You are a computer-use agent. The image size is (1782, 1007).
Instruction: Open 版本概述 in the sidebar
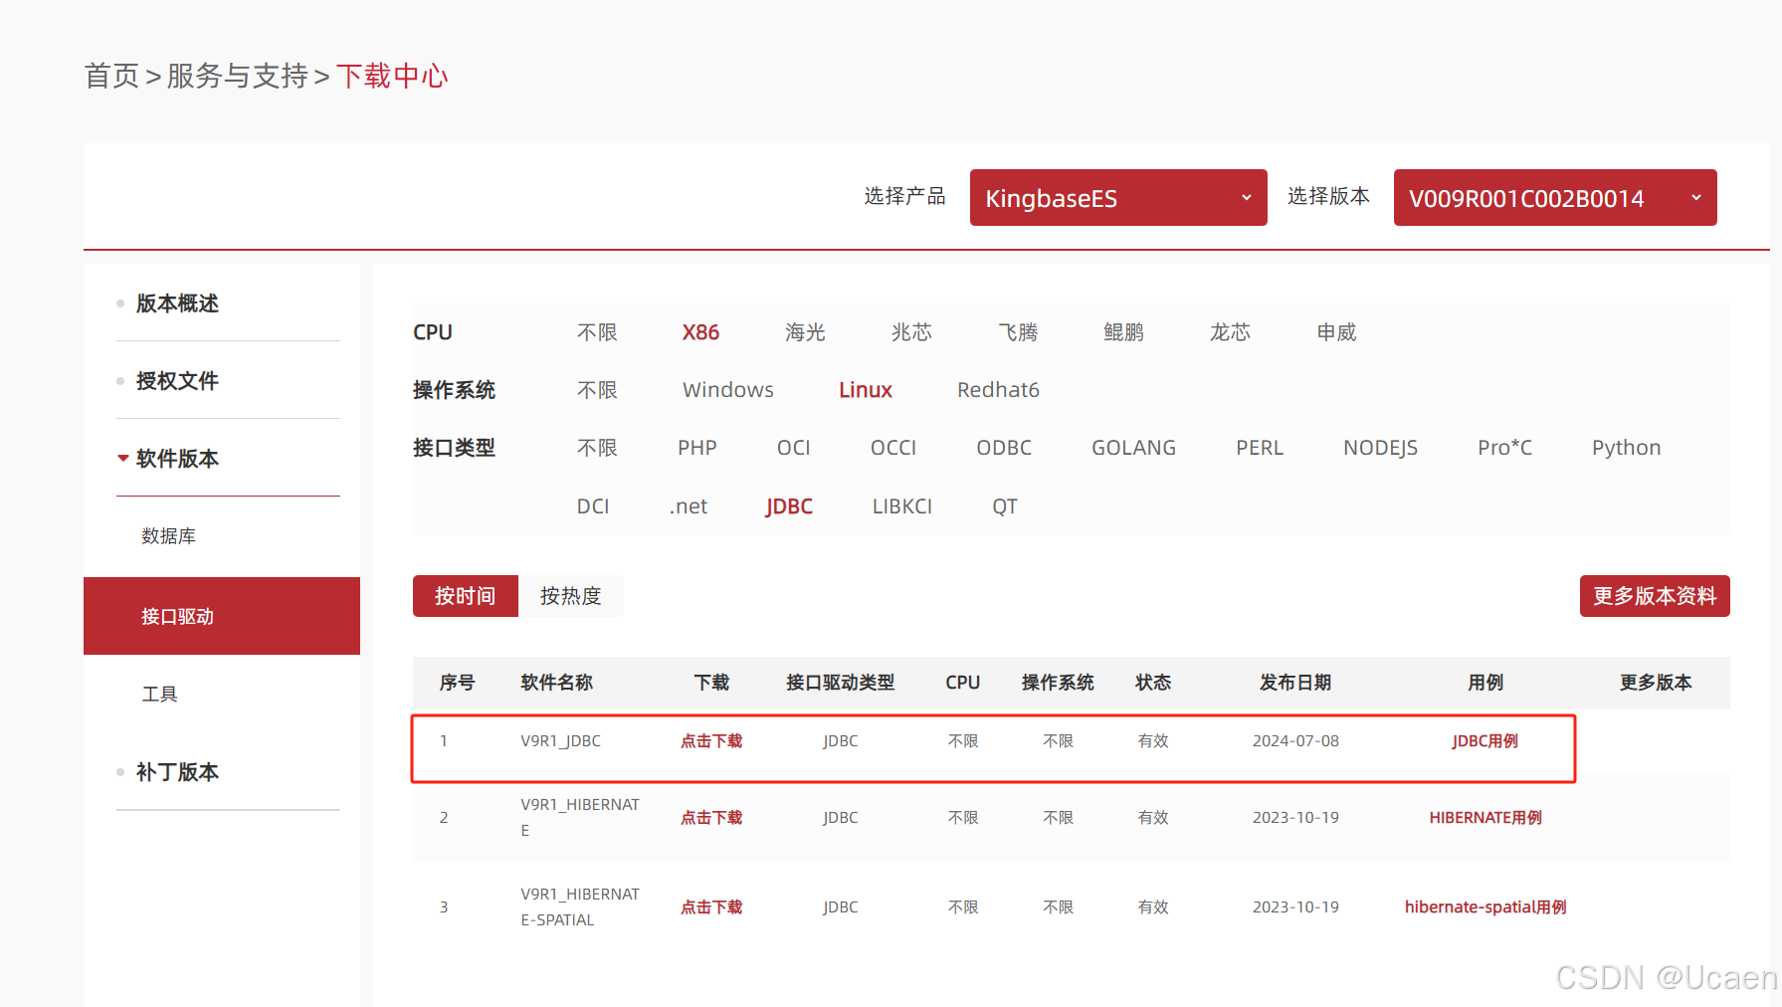click(x=177, y=303)
